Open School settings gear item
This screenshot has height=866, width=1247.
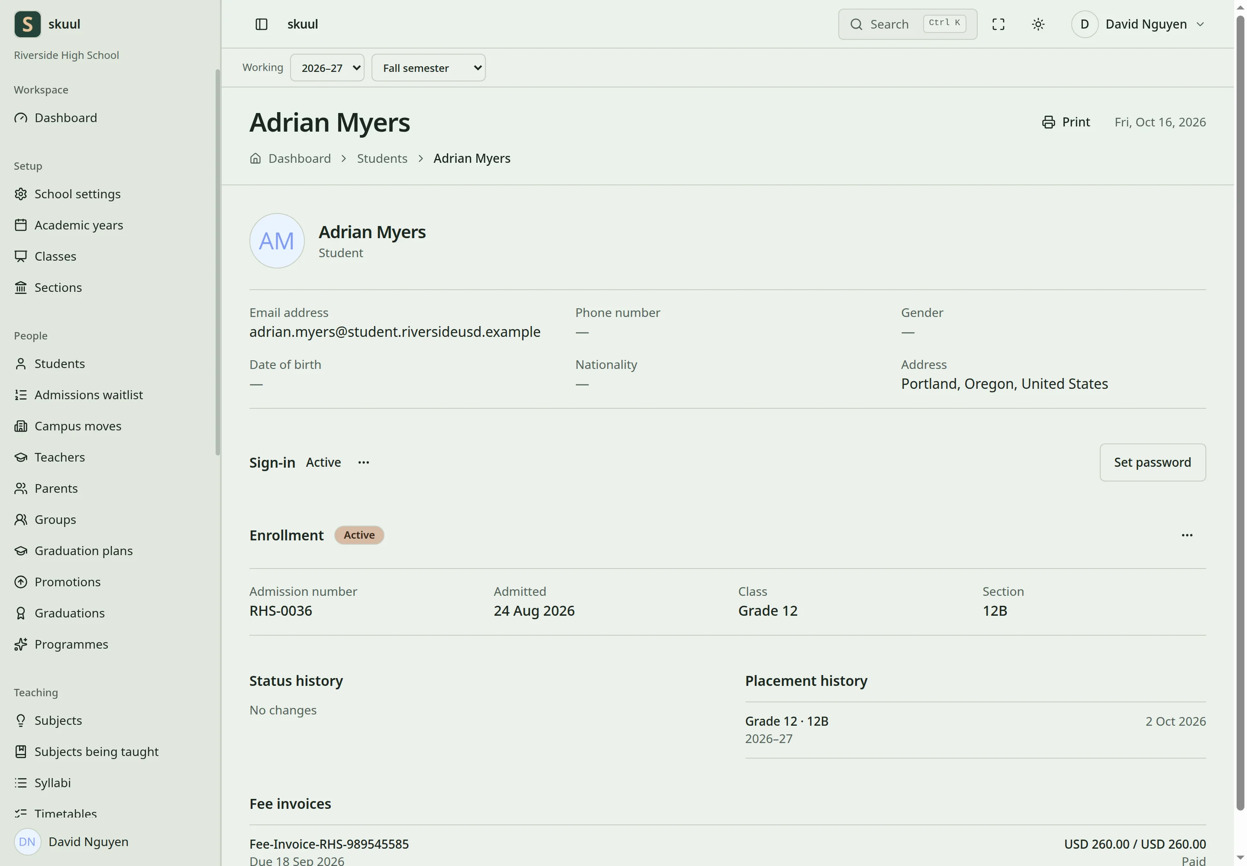pyautogui.click(x=67, y=194)
